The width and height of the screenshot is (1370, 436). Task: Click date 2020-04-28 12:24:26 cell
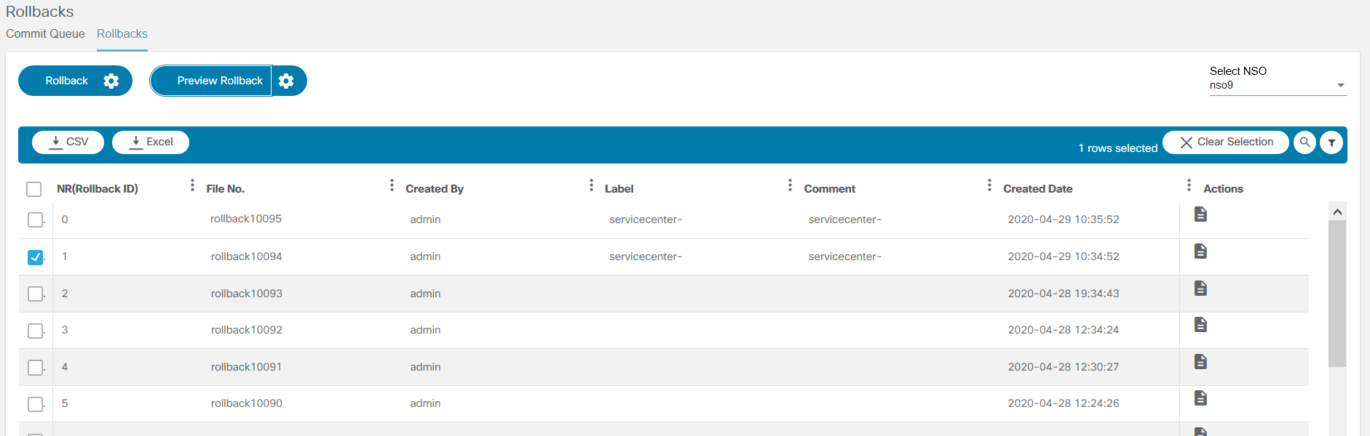click(x=1064, y=403)
